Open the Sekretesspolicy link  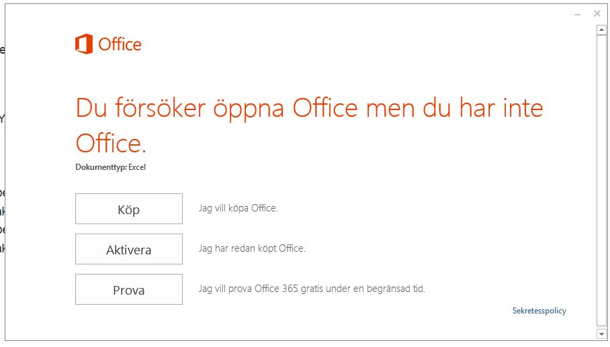[x=539, y=311]
